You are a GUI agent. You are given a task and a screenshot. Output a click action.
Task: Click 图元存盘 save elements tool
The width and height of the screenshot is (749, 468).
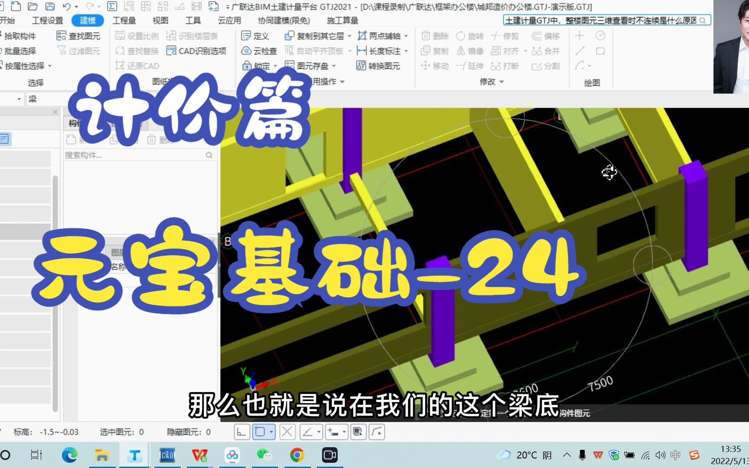(x=307, y=65)
